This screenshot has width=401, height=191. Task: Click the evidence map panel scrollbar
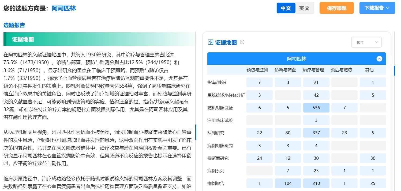(394, 71)
